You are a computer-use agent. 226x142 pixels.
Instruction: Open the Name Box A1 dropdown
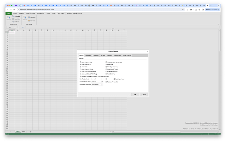[x=15, y=27]
